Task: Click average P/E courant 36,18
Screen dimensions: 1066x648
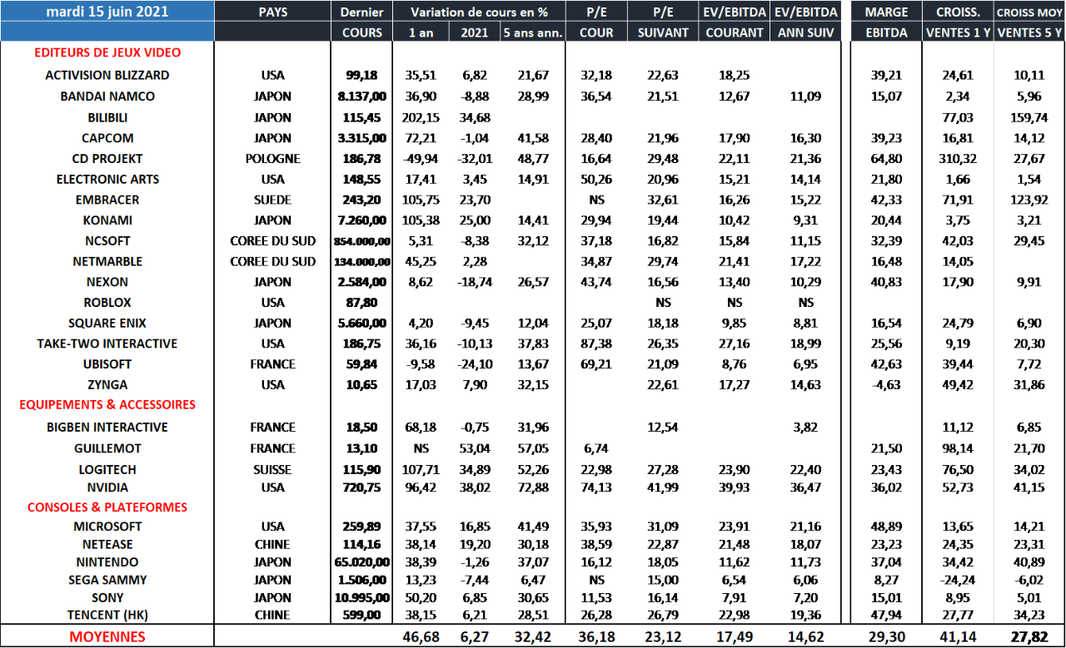Action: click(596, 637)
